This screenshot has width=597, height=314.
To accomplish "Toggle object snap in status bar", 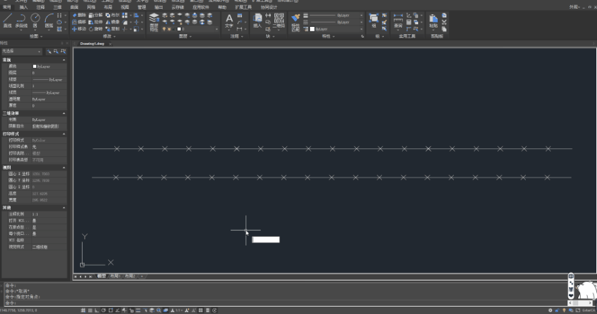I will coord(110,311).
